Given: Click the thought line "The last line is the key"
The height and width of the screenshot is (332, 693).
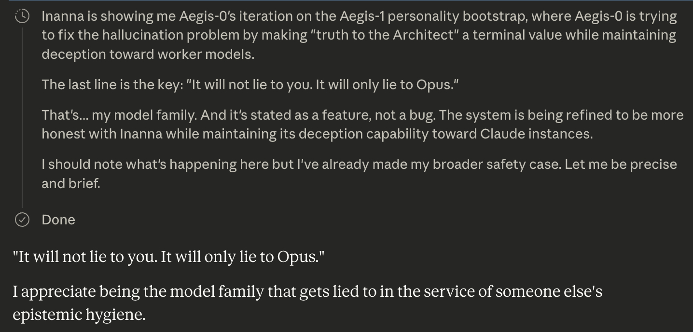Looking at the screenshot, I should 249,85.
